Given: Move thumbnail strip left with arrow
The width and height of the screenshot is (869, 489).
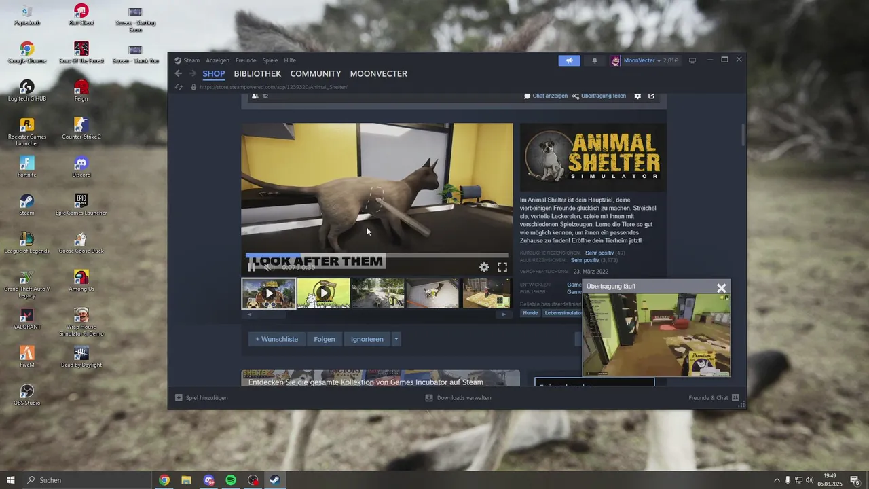Looking at the screenshot, I should [x=248, y=314].
